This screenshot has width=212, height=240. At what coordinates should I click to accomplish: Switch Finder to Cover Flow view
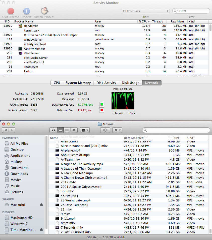point(74,130)
